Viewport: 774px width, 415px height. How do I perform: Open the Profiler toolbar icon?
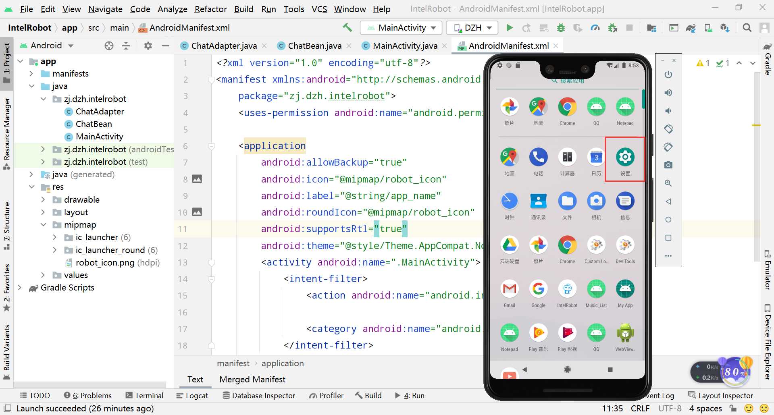tap(595, 28)
